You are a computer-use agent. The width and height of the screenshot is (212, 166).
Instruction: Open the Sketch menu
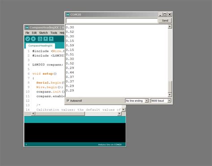tap(43, 33)
